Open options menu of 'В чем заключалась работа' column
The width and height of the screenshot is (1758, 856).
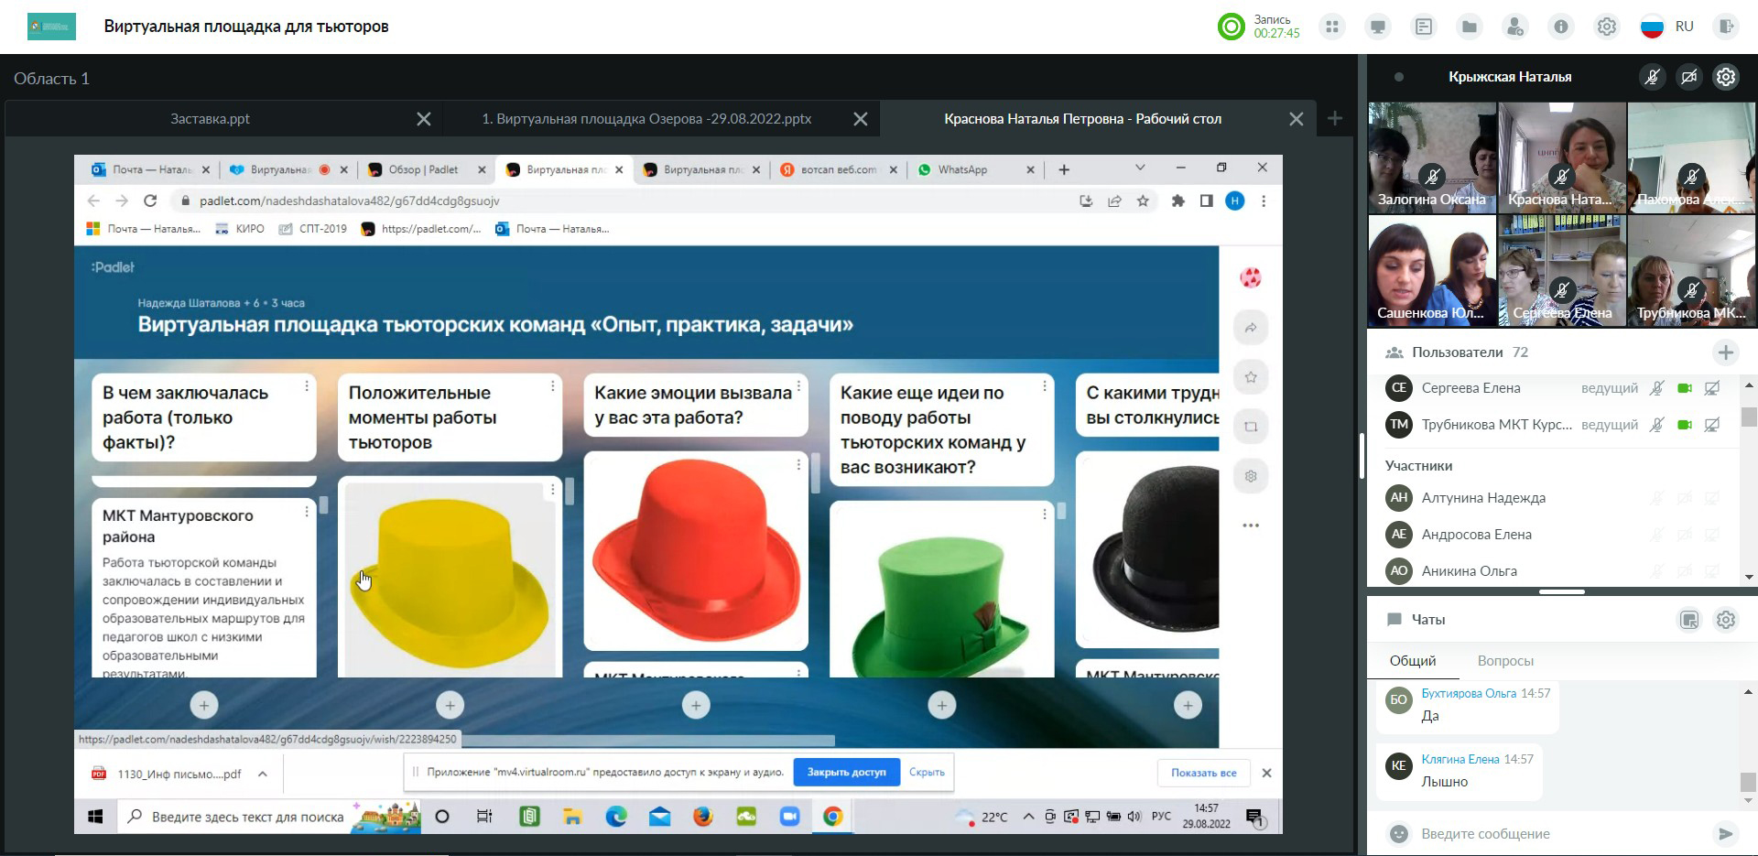[307, 387]
